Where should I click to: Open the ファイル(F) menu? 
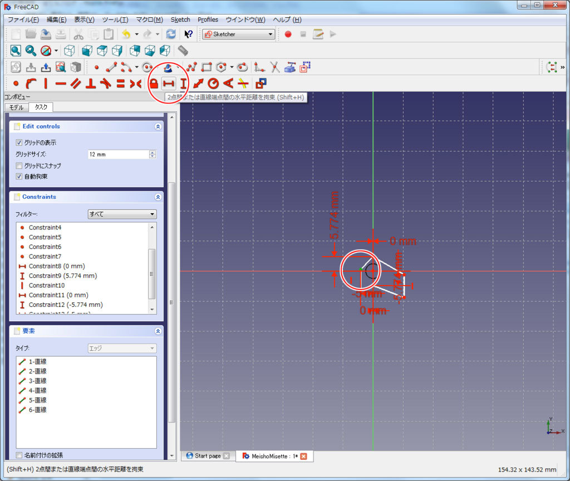click(23, 19)
